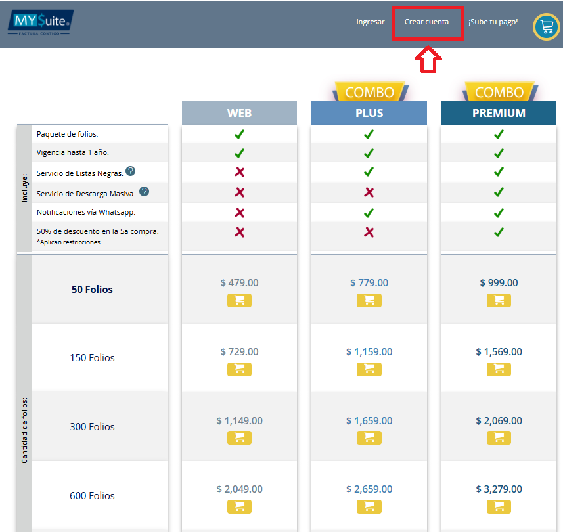This screenshot has width=563, height=532.
Task: Open the shopping cart icon in header
Action: [546, 26]
